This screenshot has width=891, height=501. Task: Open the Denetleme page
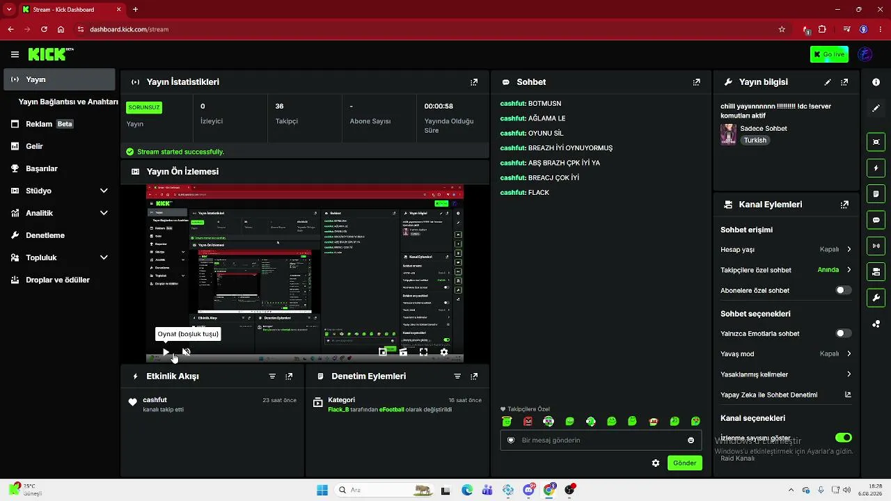[59, 235]
